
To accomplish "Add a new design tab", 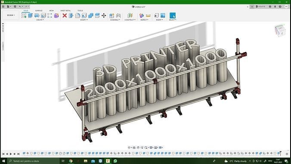I will pos(252,7).
